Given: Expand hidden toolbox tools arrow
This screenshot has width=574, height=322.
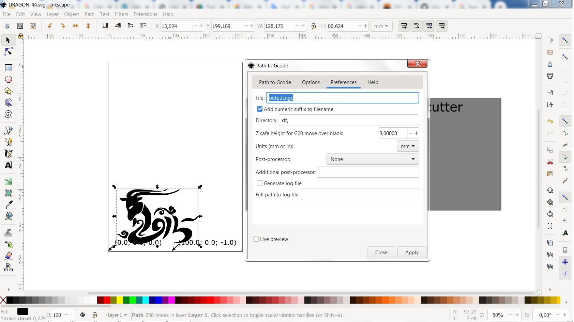Looking at the screenshot, I should pyautogui.click(x=9, y=290).
